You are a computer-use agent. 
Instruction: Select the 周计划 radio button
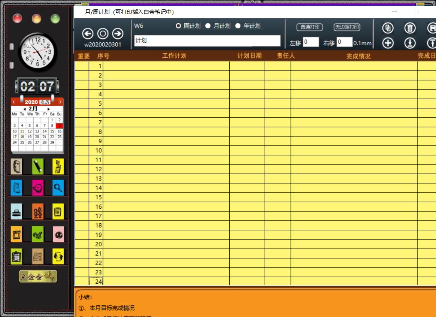click(x=178, y=26)
